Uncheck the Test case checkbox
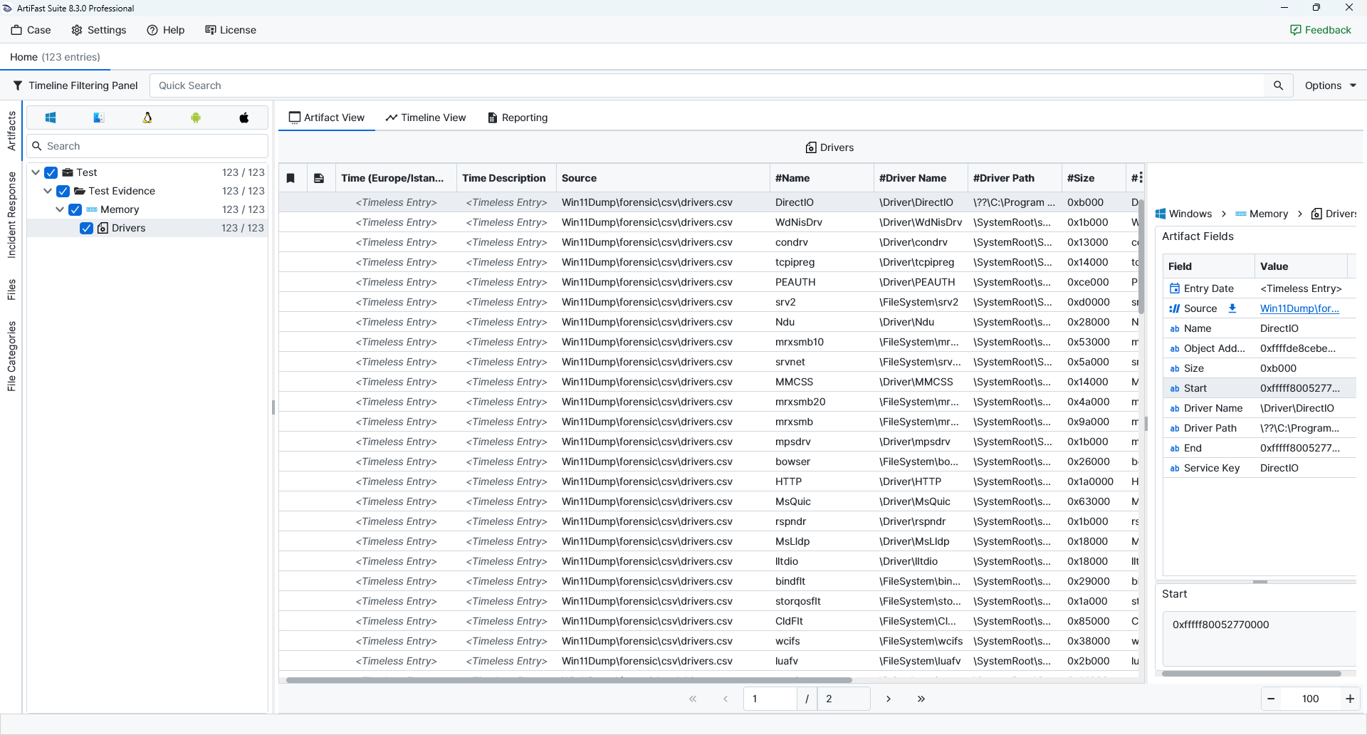Viewport: 1367px width, 735px height. point(51,172)
